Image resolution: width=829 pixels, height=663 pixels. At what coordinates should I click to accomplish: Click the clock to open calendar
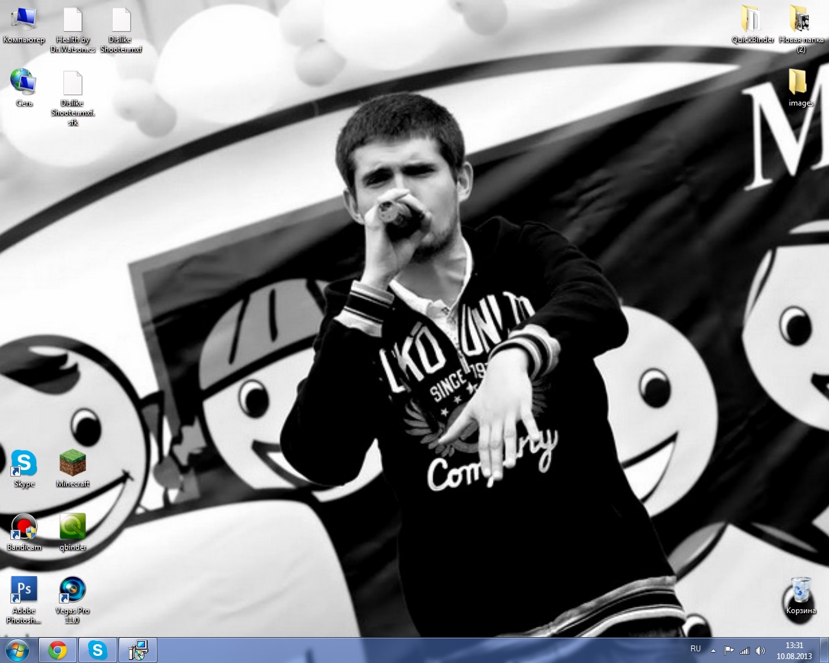(794, 650)
